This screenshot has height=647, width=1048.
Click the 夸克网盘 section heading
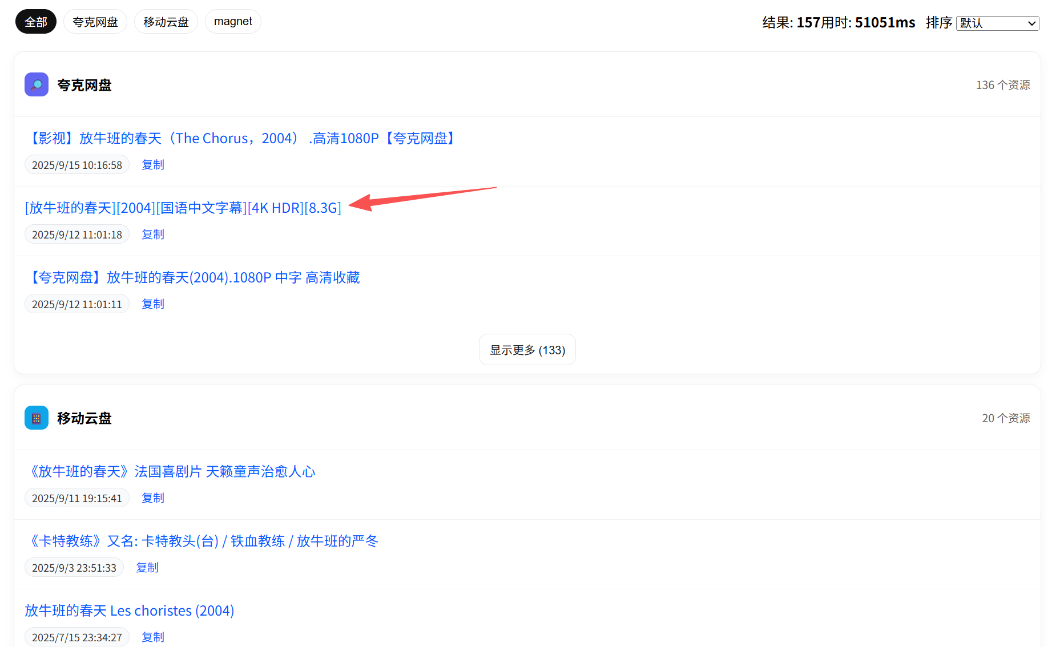(84, 85)
